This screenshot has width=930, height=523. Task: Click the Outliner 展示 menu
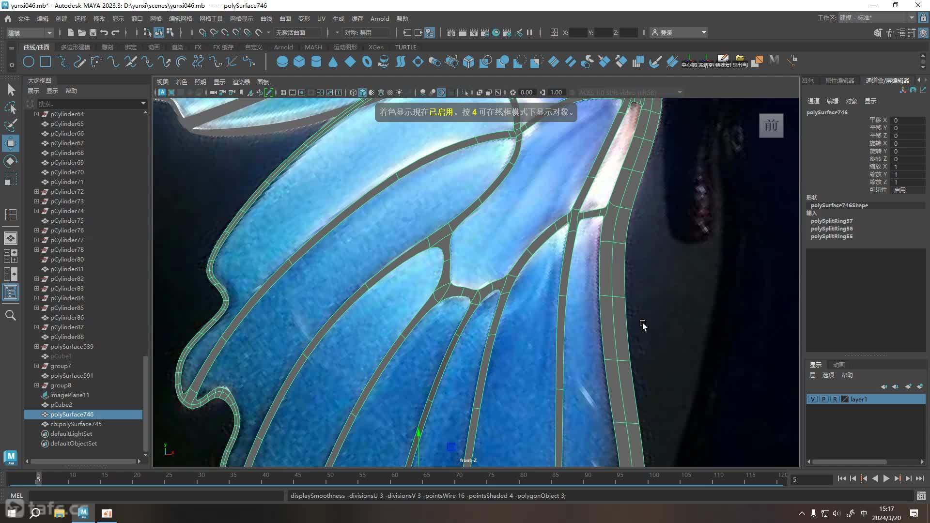[x=33, y=91]
